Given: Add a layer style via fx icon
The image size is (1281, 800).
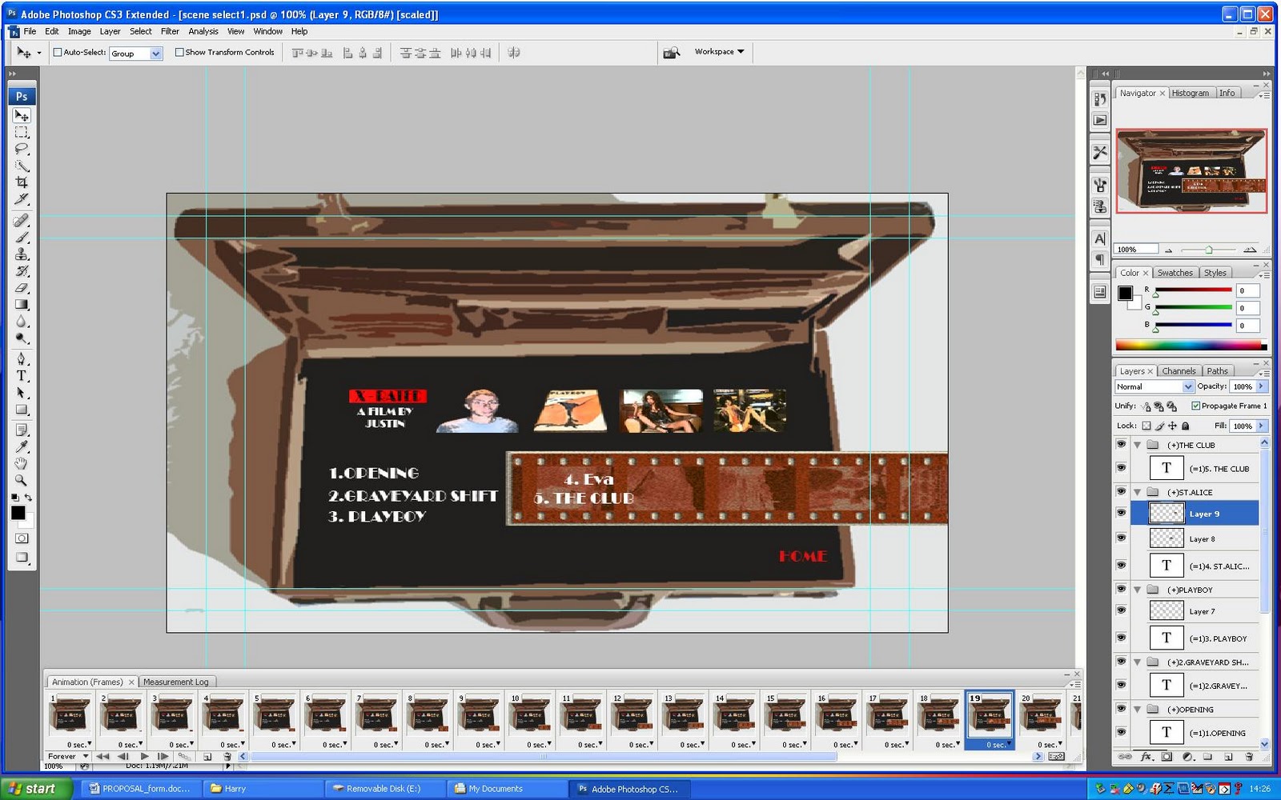Looking at the screenshot, I should [x=1146, y=756].
